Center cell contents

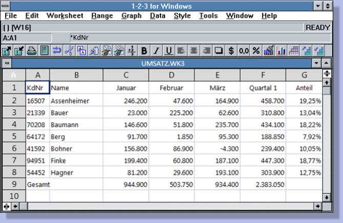[194, 51]
